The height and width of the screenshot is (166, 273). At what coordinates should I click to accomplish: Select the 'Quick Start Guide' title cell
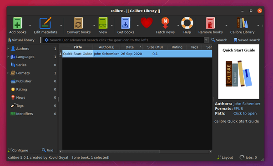[x=78, y=54]
